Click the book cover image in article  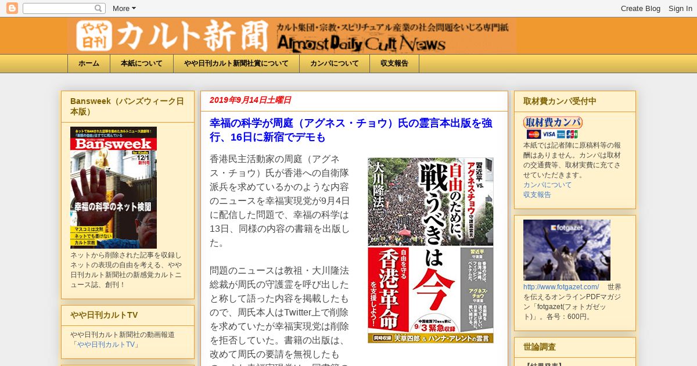[430, 250]
